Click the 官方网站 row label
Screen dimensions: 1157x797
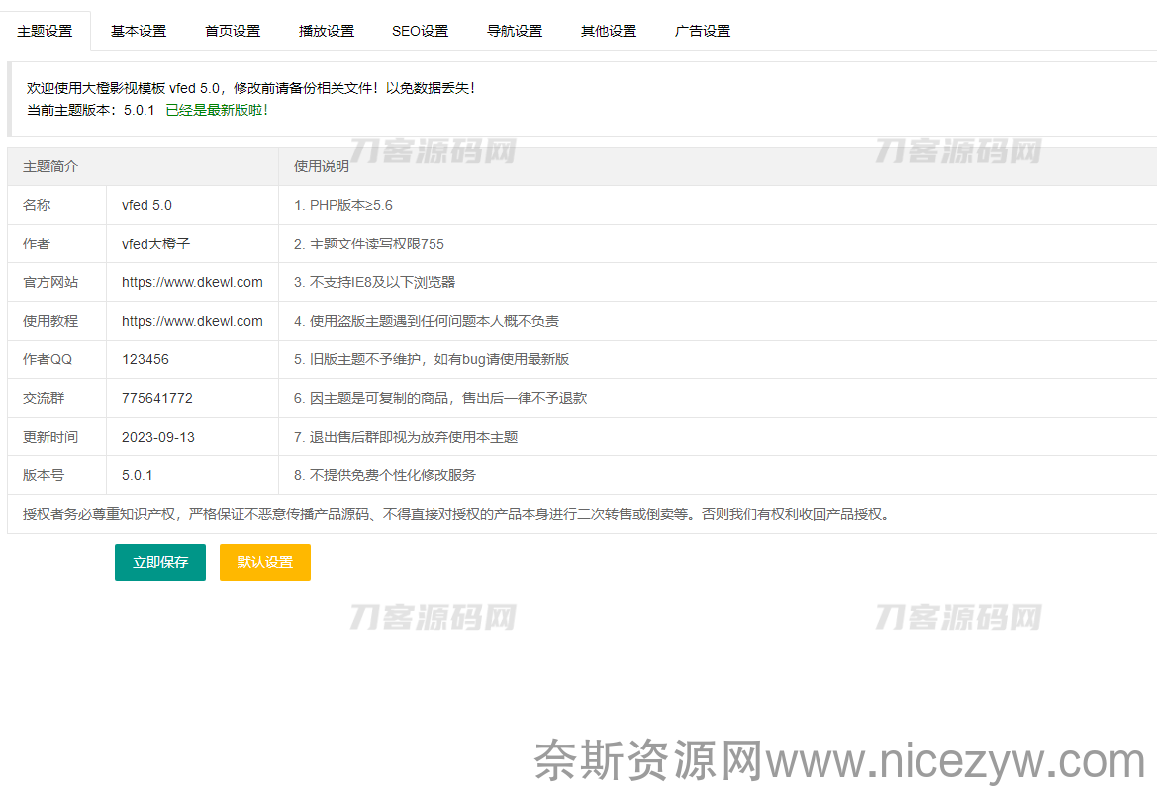point(50,282)
